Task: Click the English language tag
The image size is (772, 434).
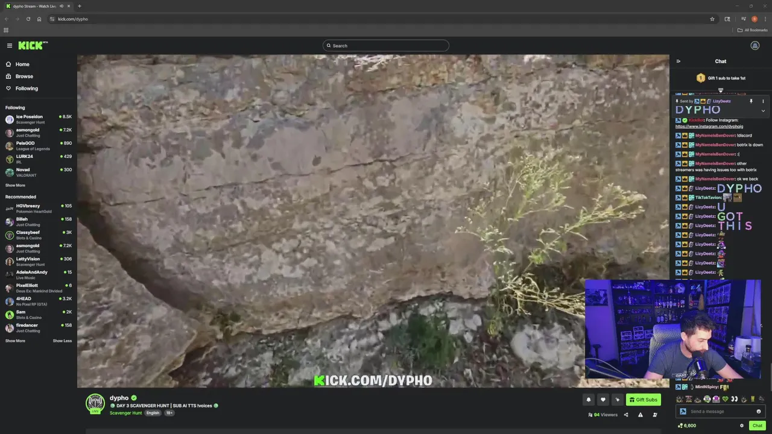Action: pos(153,413)
